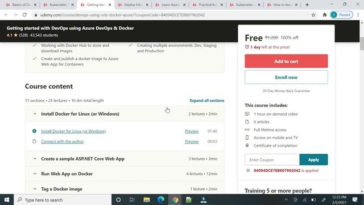This screenshot has height=205, width=364.
Task: Open Connect with the author link
Action: click(x=63, y=141)
